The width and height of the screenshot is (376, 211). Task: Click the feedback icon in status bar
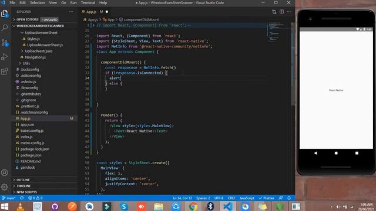(x=281, y=198)
